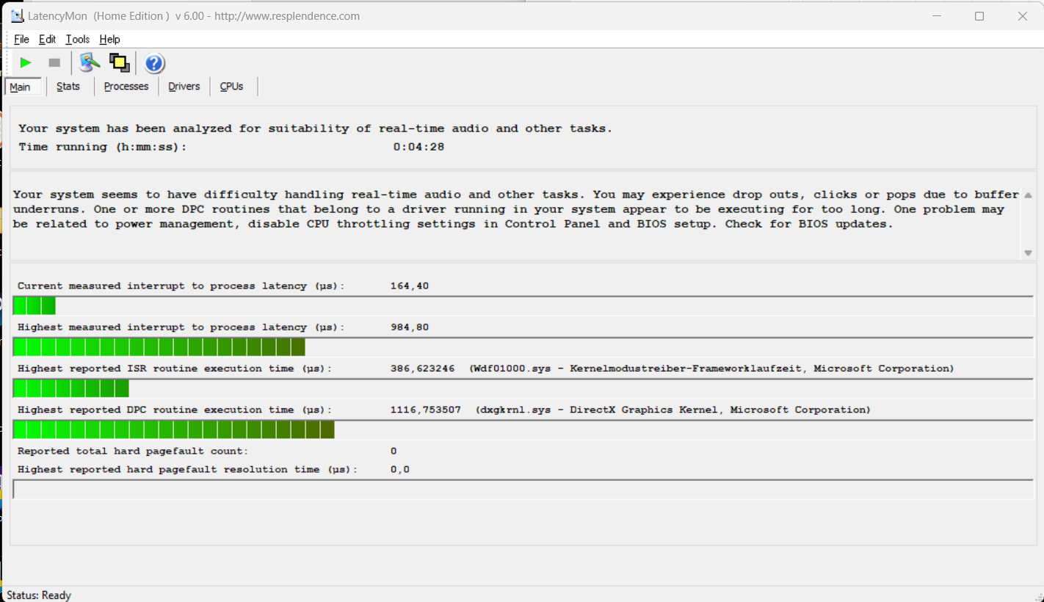
Task: Click the current latency value 164,40
Action: (410, 286)
